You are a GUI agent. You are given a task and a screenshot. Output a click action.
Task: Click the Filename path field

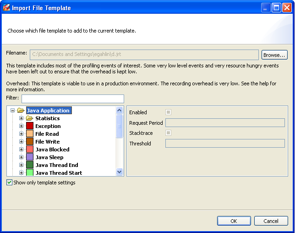pyautogui.click(x=144, y=55)
